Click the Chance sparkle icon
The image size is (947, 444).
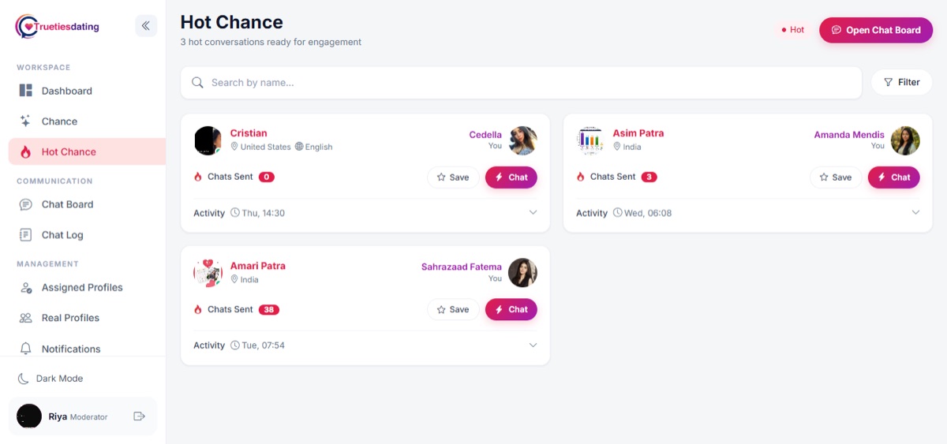26,121
